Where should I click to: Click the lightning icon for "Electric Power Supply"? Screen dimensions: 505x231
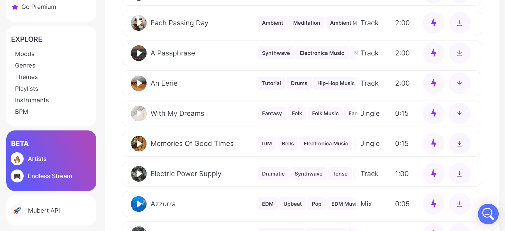(x=434, y=174)
